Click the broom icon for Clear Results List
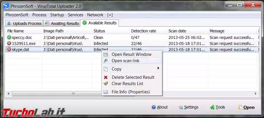This screenshot has height=118, width=264. pos(106,84)
